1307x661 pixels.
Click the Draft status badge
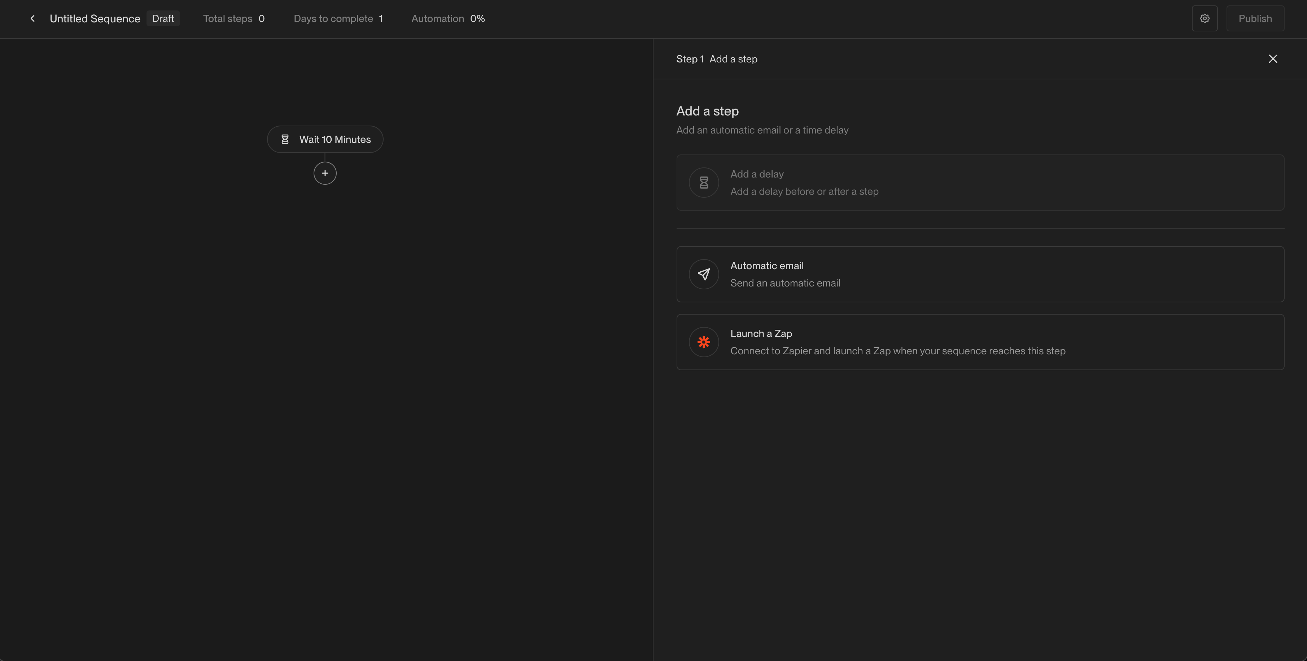pyautogui.click(x=163, y=18)
